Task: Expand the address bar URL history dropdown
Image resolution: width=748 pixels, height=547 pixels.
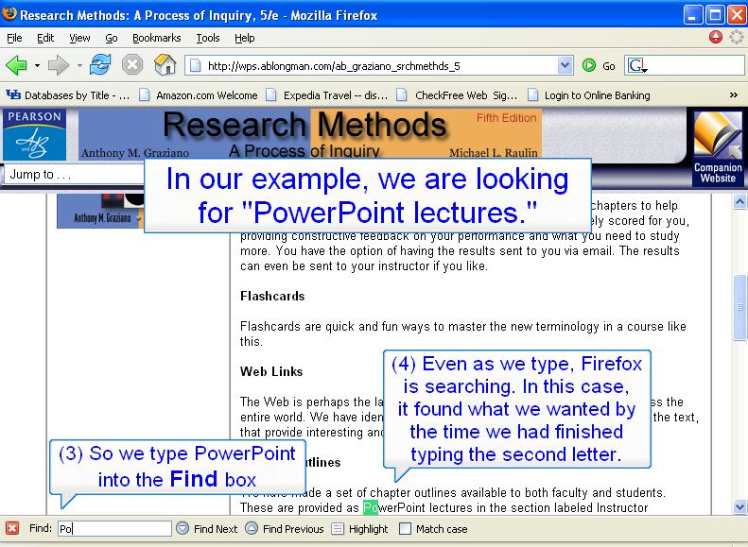Action: [565, 65]
